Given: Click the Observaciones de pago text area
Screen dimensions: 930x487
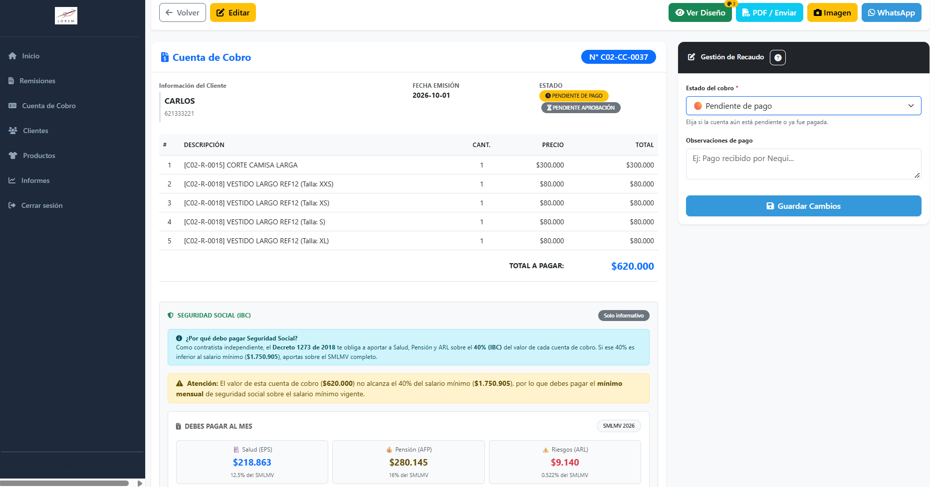Looking at the screenshot, I should [803, 164].
